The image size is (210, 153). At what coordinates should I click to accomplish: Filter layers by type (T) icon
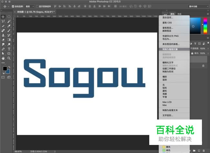click(195, 44)
